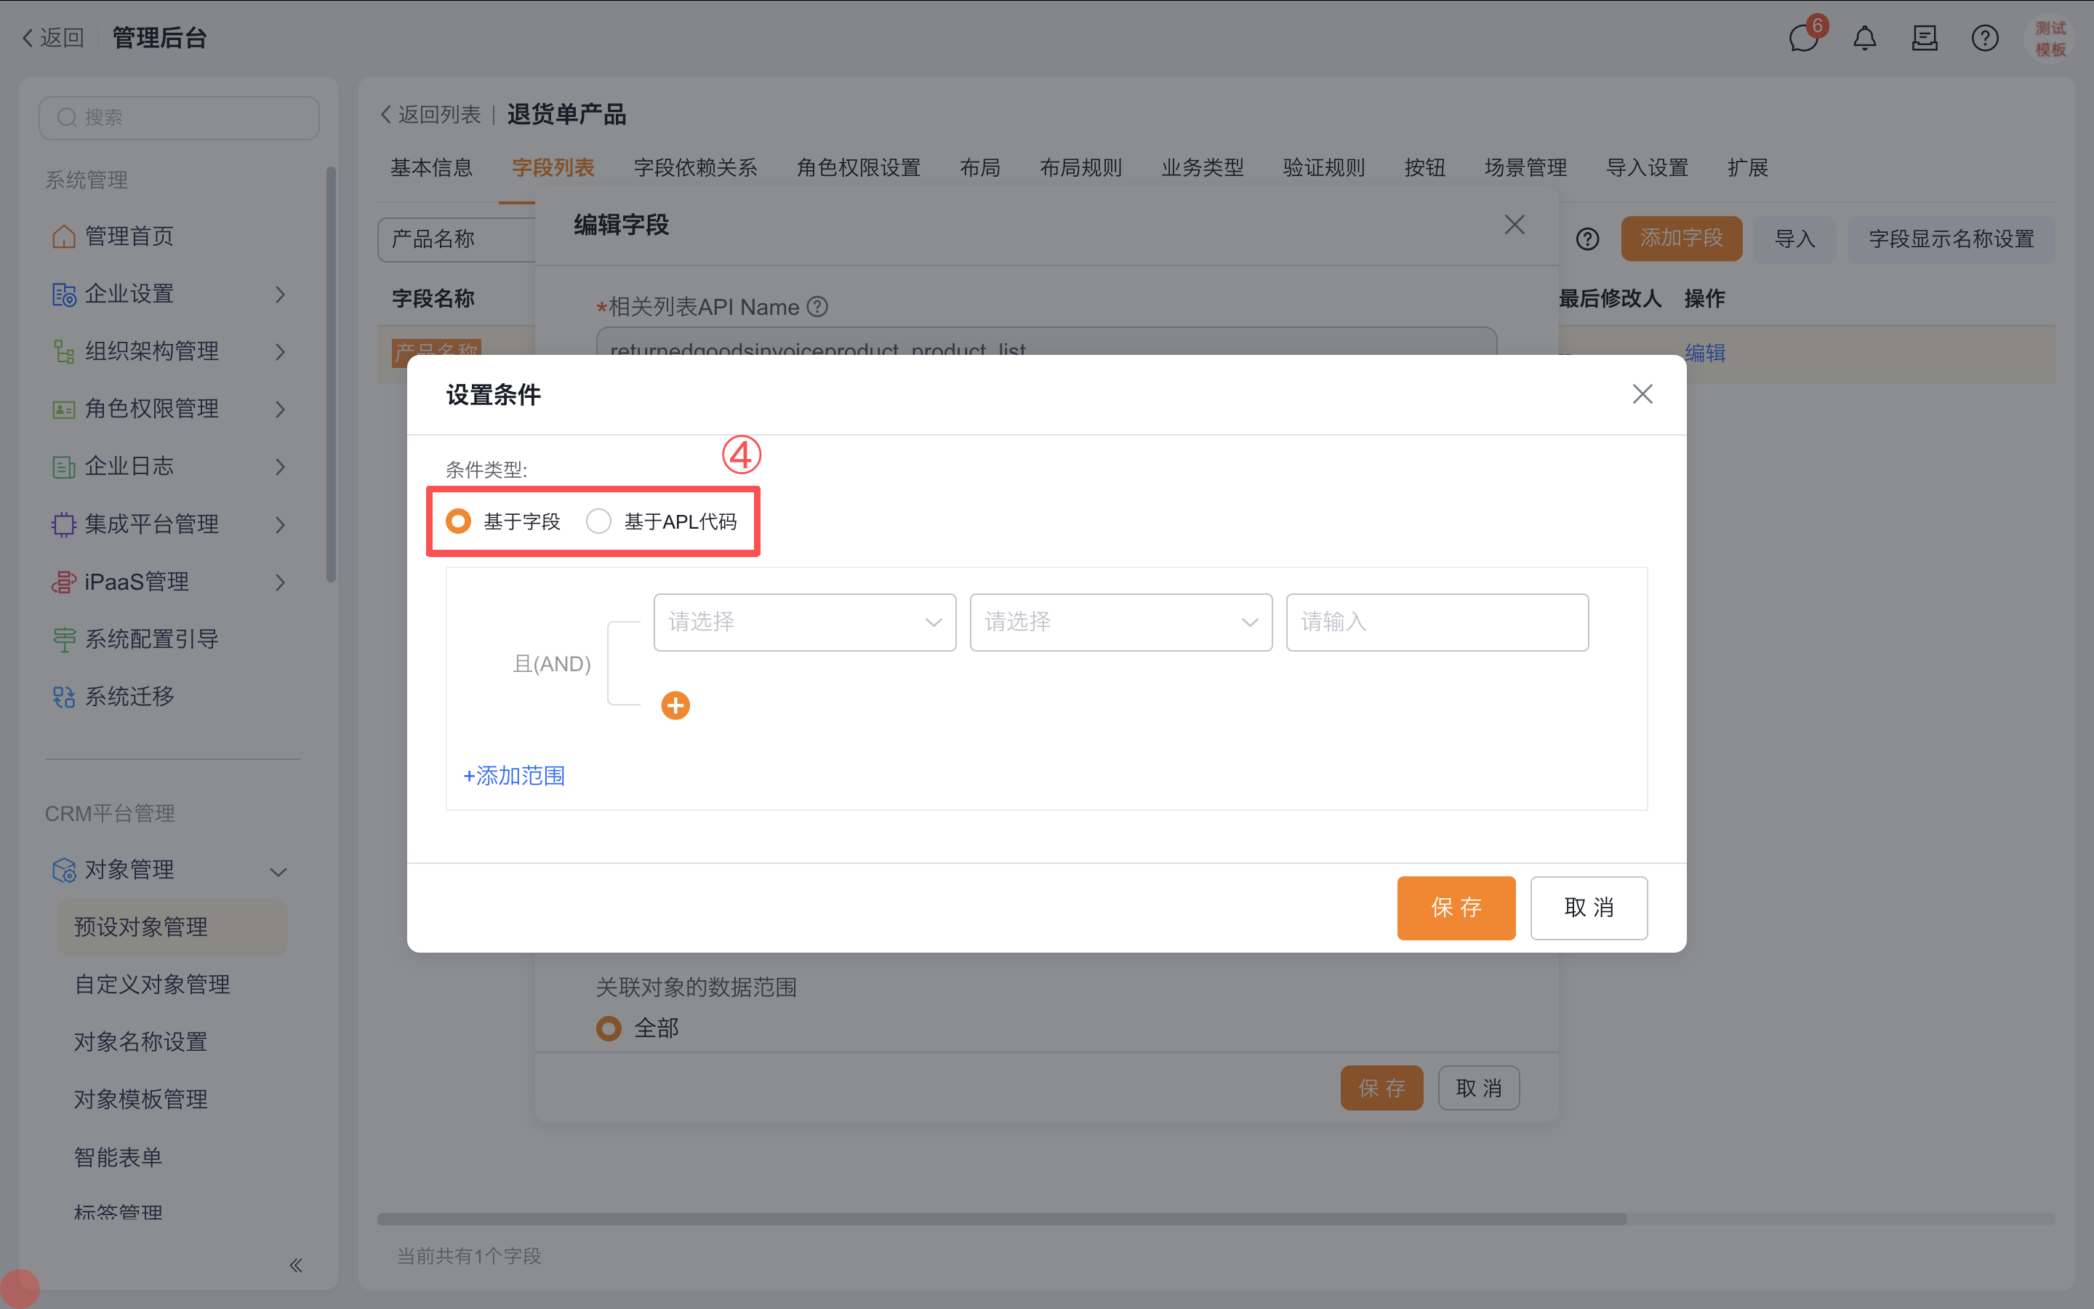Viewport: 2094px width, 1309px height.
Task: Click the 企业日志 sidebar icon
Action: click(63, 465)
